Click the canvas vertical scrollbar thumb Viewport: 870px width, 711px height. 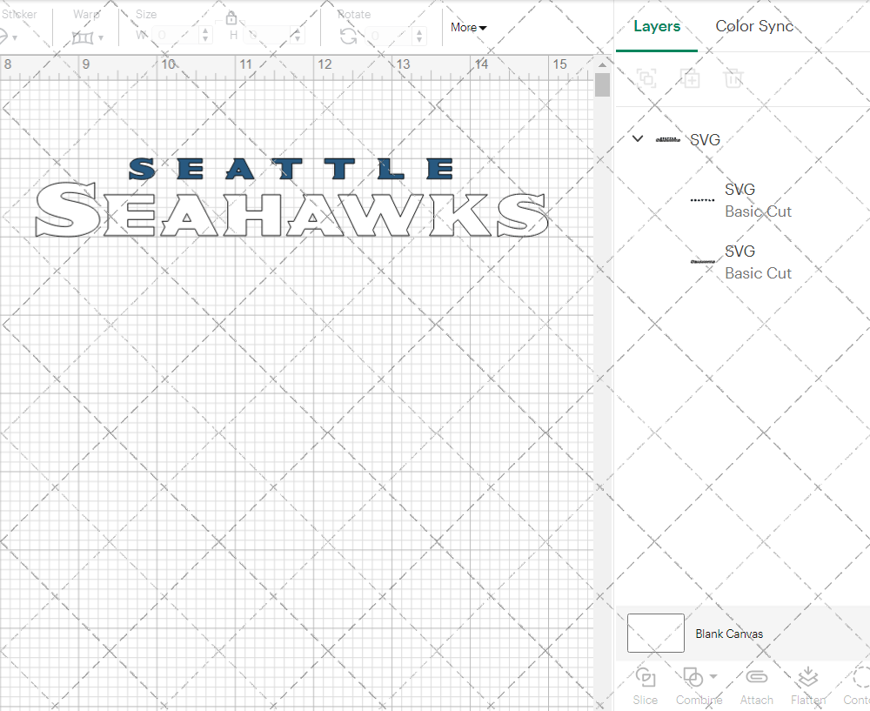601,84
